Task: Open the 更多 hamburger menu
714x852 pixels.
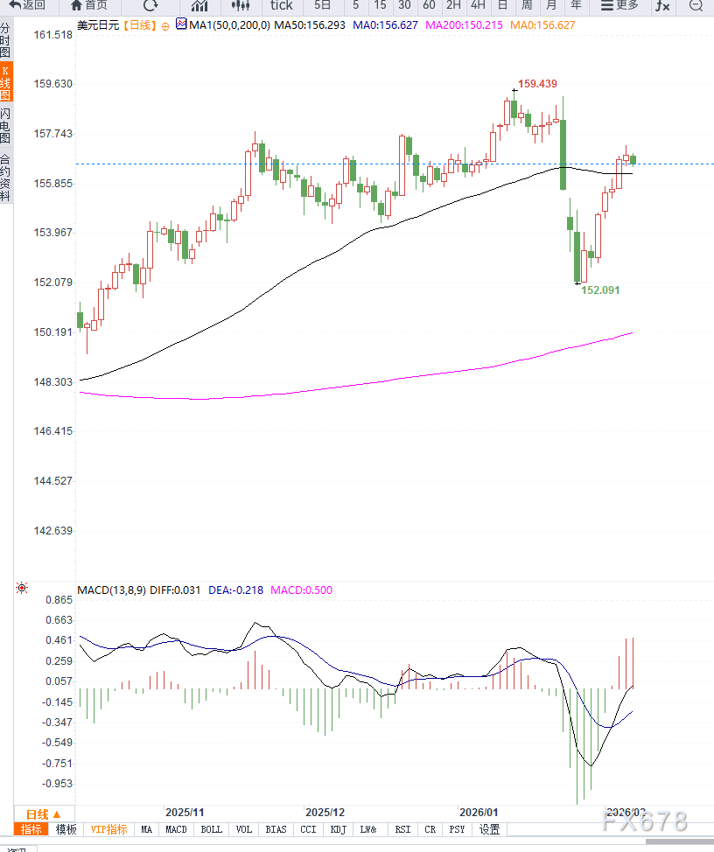Action: [x=619, y=5]
